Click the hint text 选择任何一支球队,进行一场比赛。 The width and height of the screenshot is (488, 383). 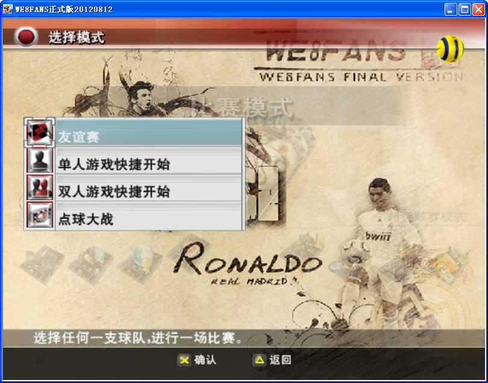click(x=138, y=338)
